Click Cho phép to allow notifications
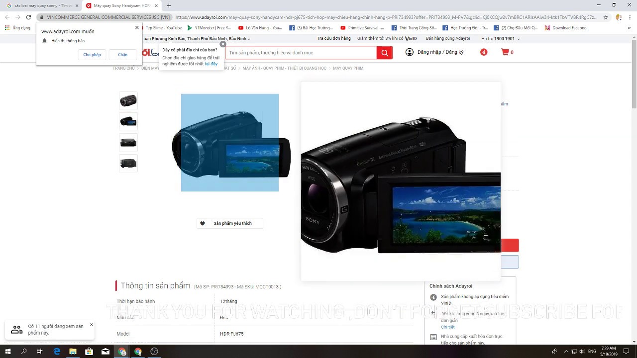This screenshot has height=358, width=637. coord(92,55)
